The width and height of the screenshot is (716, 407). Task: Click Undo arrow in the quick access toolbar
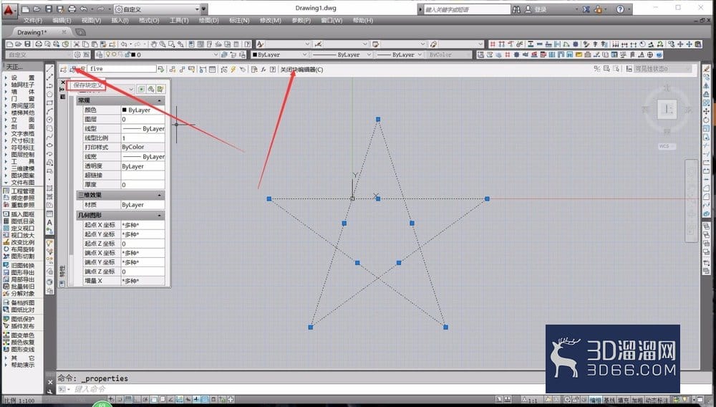point(84,9)
